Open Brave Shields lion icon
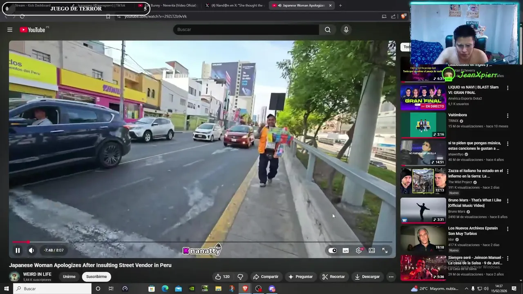This screenshot has width=523, height=294. pyautogui.click(x=403, y=16)
